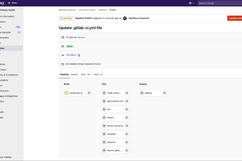Click created status icon of lint job
The image size is (242, 161).
104,109
